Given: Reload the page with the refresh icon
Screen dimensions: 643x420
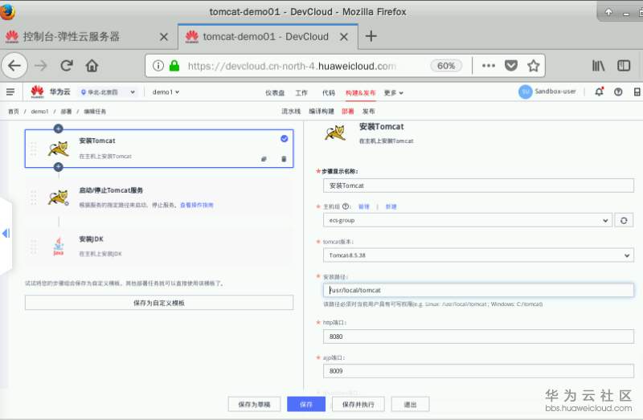Looking at the screenshot, I should click(67, 66).
